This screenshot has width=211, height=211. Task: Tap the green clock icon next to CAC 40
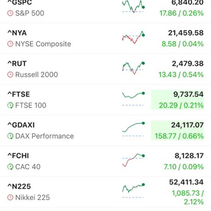(10, 167)
